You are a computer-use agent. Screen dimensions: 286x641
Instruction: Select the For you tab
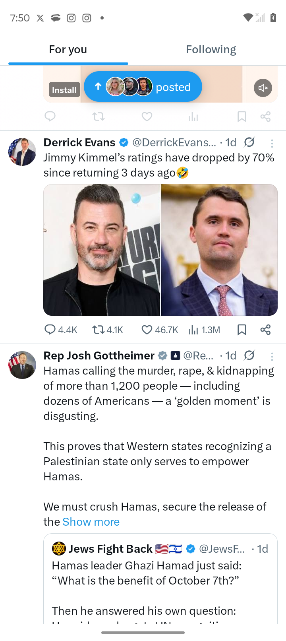68,50
